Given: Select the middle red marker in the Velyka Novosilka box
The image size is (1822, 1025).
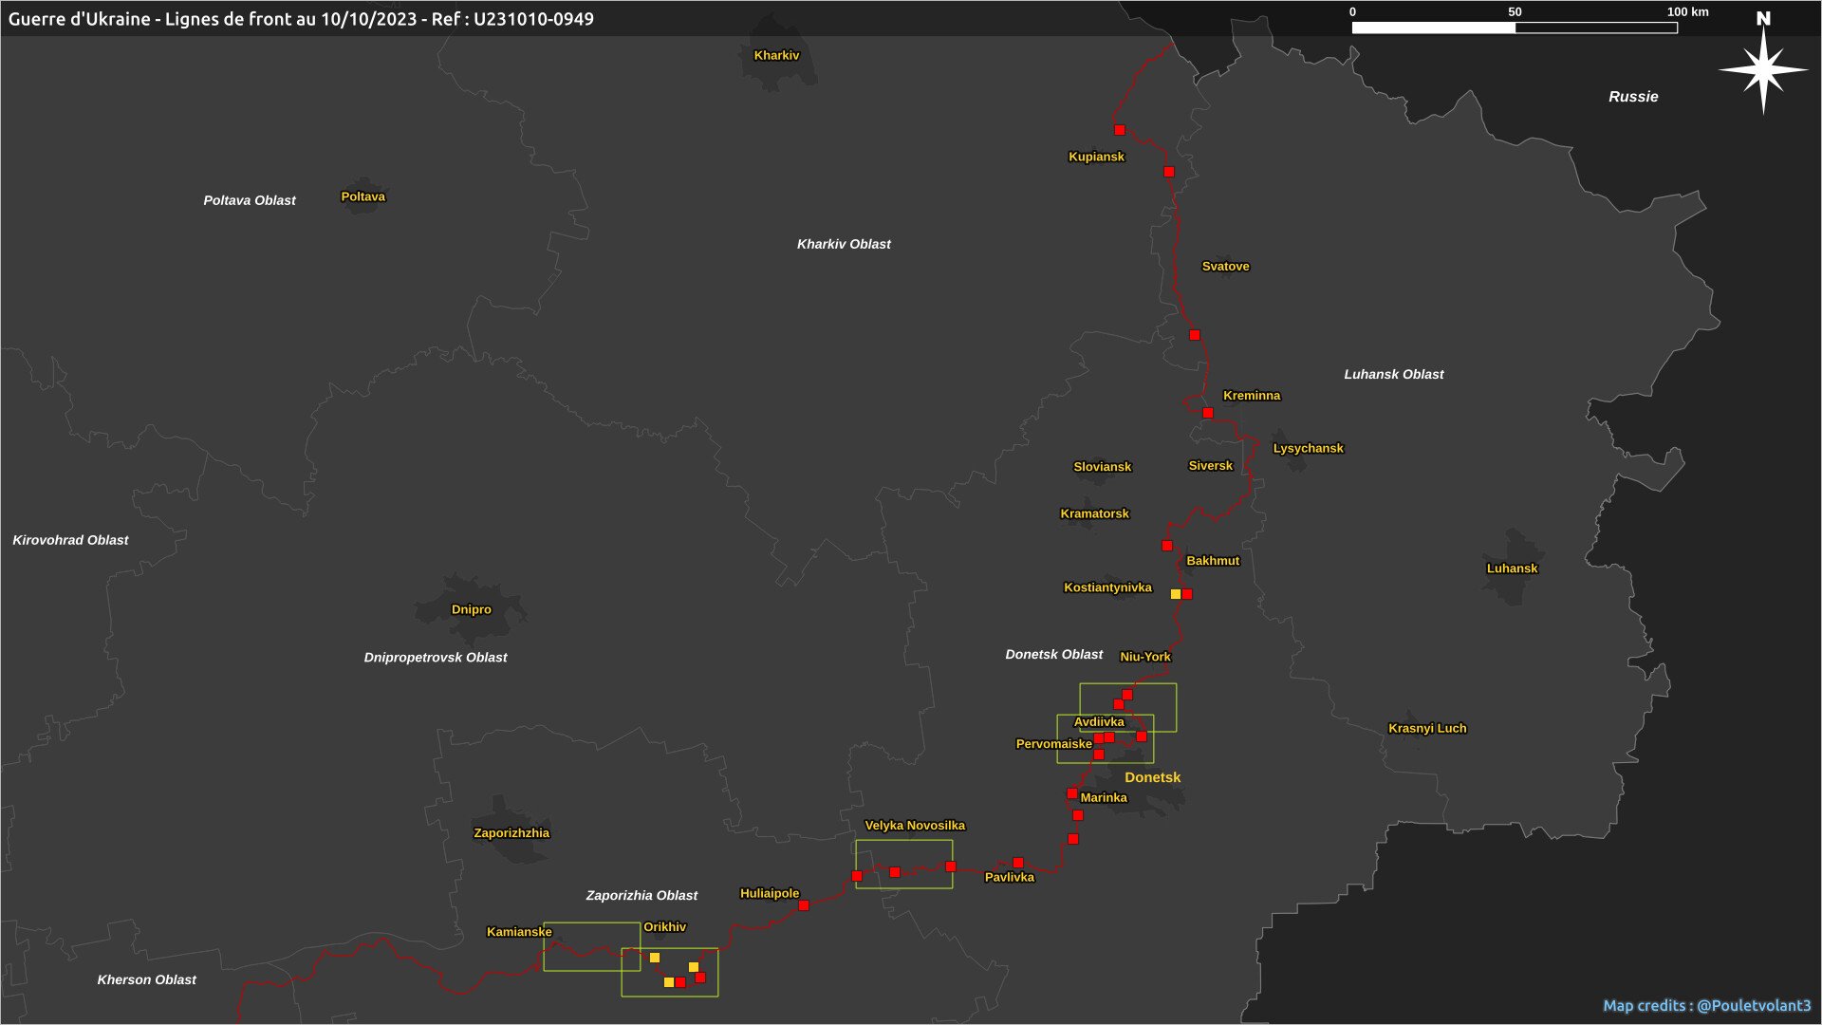Looking at the screenshot, I should pos(895,872).
